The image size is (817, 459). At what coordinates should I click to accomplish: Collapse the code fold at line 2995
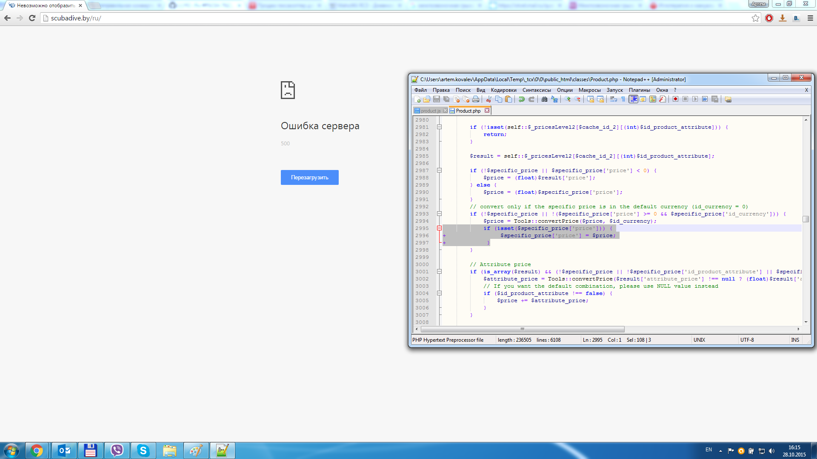pos(439,228)
